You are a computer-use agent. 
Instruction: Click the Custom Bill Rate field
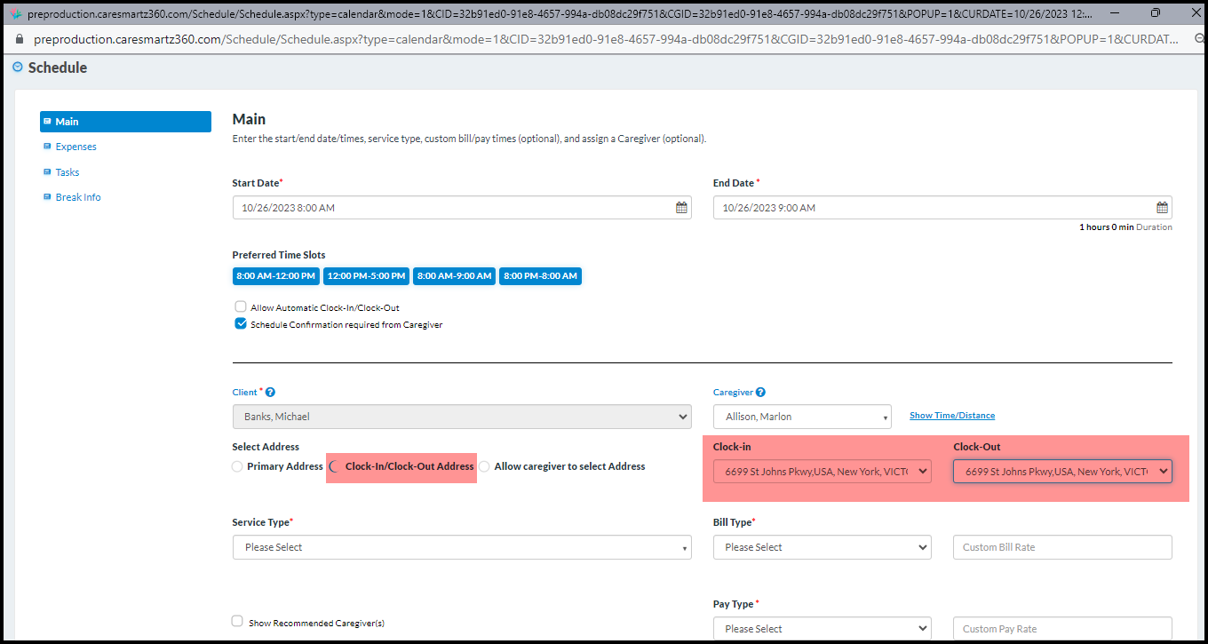tap(1061, 547)
